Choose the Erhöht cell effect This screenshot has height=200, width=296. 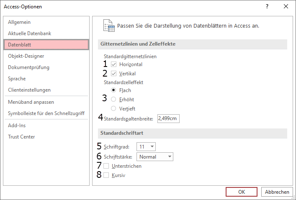pyautogui.click(x=113, y=99)
